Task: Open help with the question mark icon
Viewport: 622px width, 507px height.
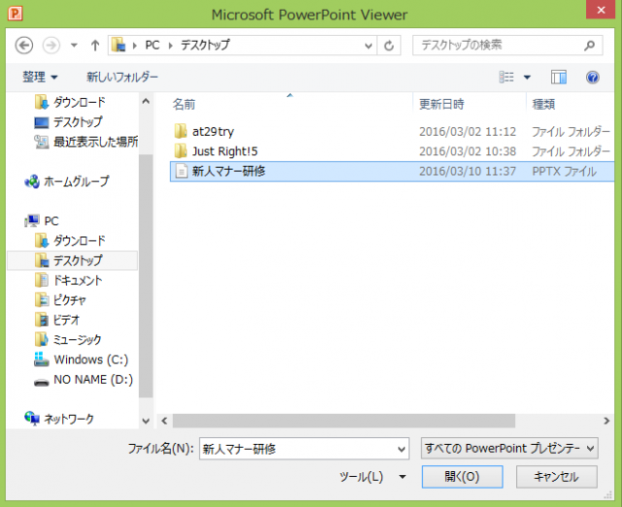Action: tap(592, 77)
